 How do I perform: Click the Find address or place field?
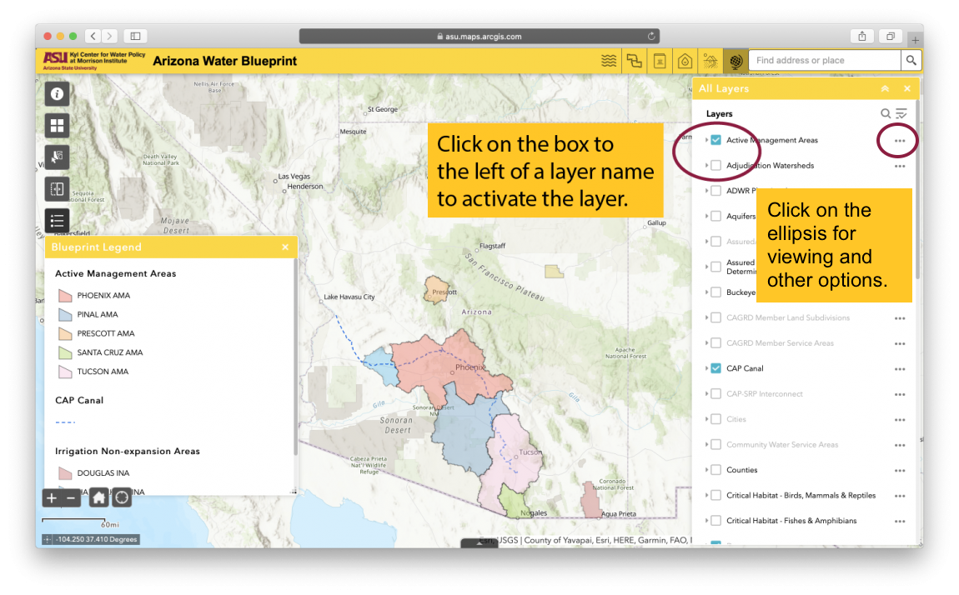tap(825, 61)
